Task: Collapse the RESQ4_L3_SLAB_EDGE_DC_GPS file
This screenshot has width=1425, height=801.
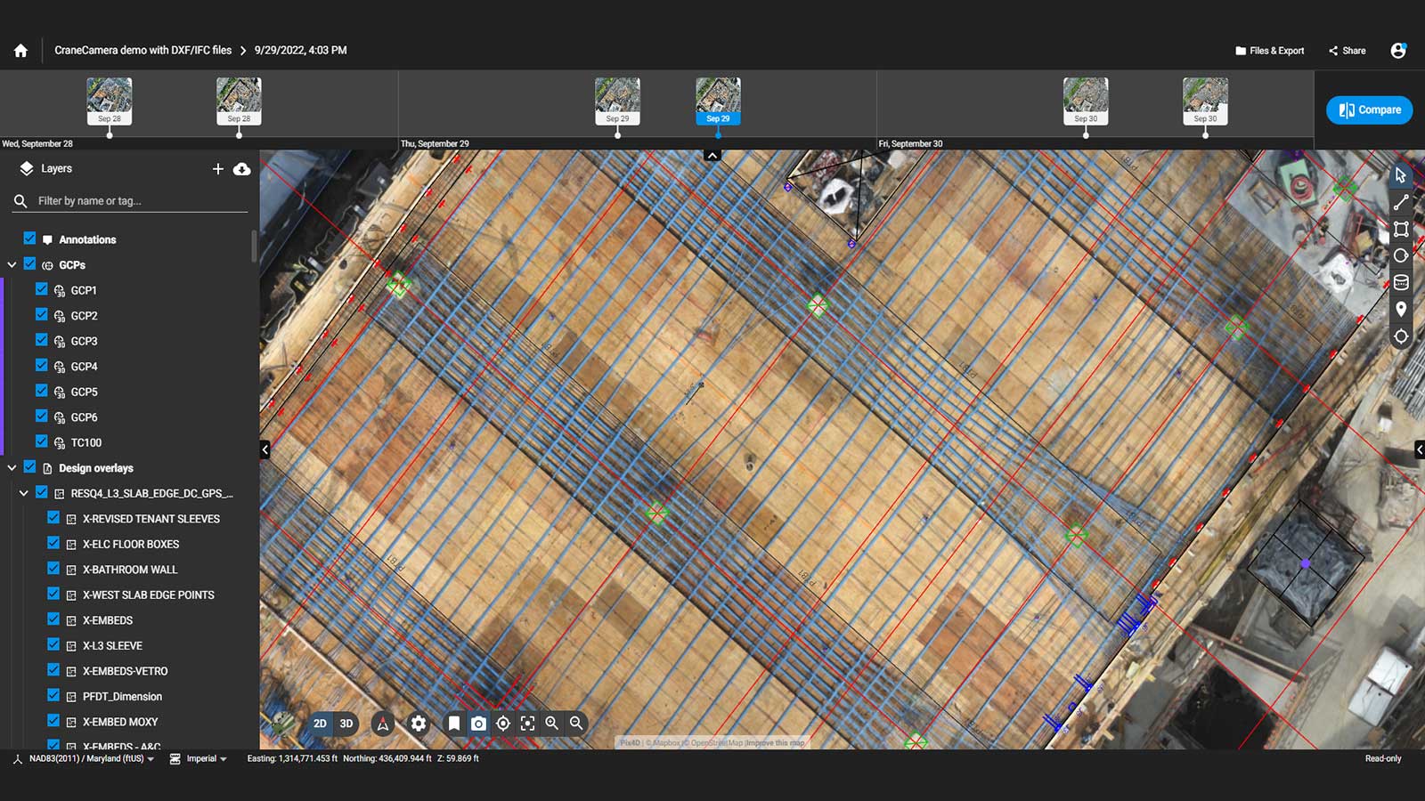Action: pyautogui.click(x=23, y=492)
